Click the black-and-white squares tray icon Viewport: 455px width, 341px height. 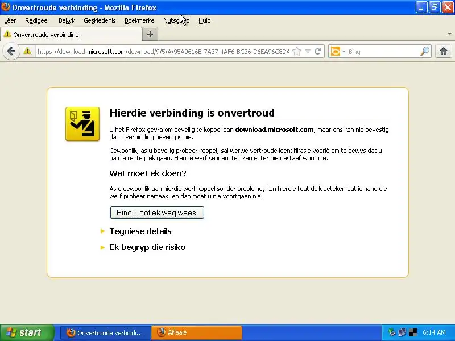click(413, 332)
